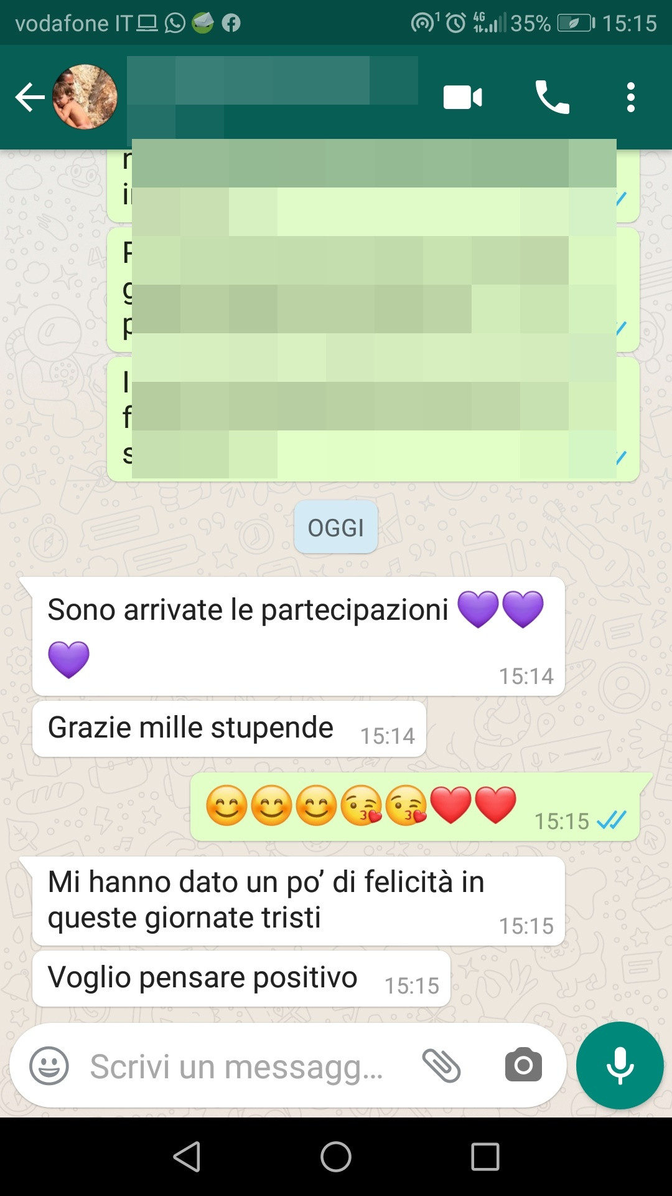Select the 'Grazie mille stupende' message

click(229, 729)
